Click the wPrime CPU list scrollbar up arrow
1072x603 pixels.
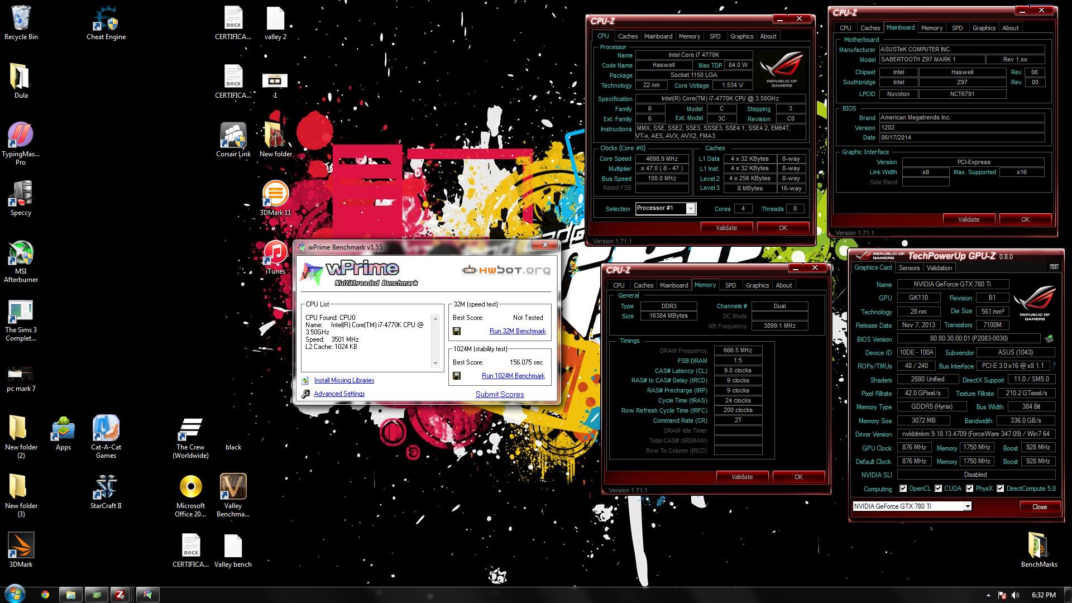coord(435,318)
